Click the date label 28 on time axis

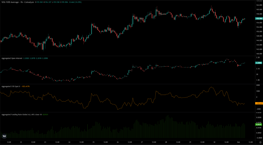166,142
